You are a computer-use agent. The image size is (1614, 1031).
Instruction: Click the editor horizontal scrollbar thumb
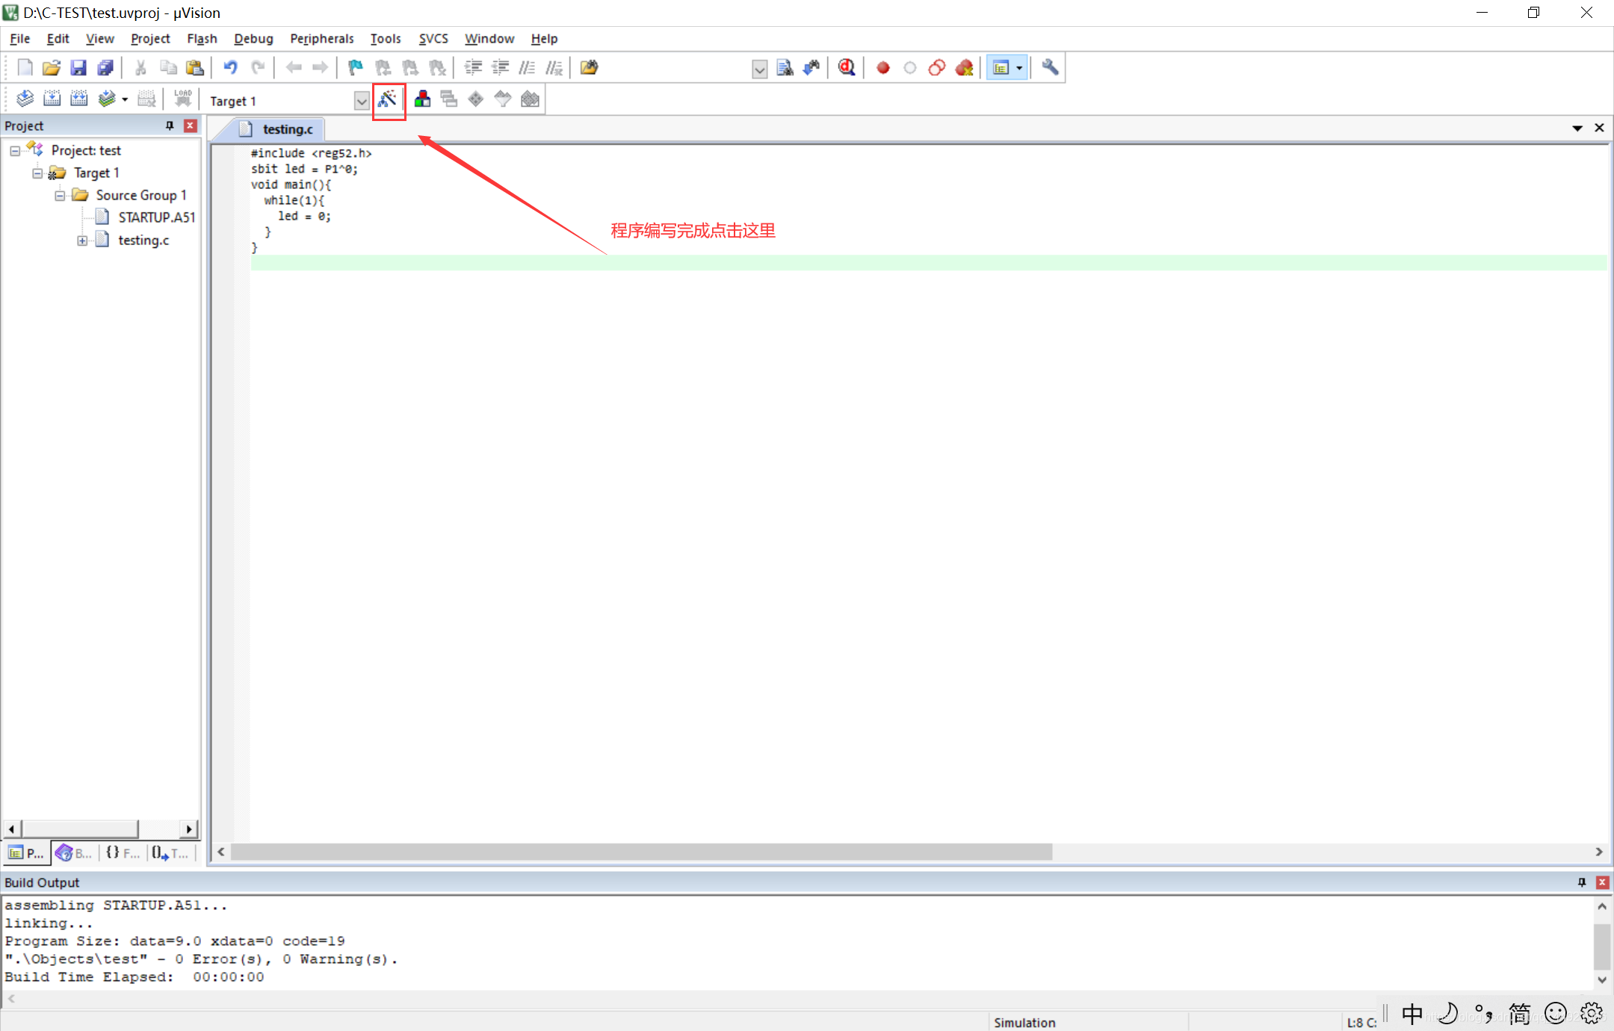click(641, 852)
